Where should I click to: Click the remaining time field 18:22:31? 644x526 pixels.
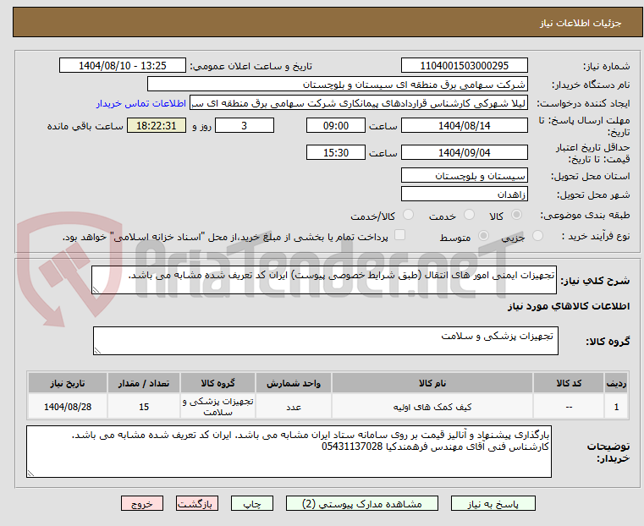[x=157, y=125]
